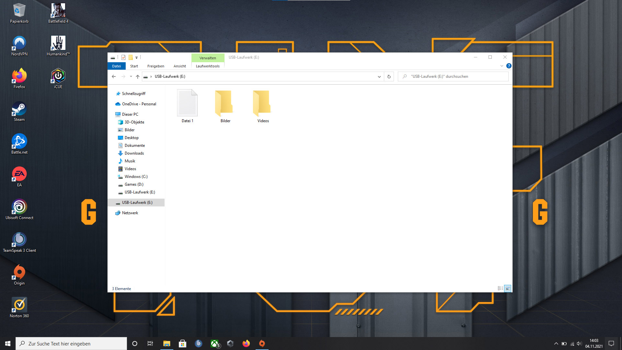The height and width of the screenshot is (350, 622).
Task: Open Firefox from the taskbar
Action: (x=246, y=344)
